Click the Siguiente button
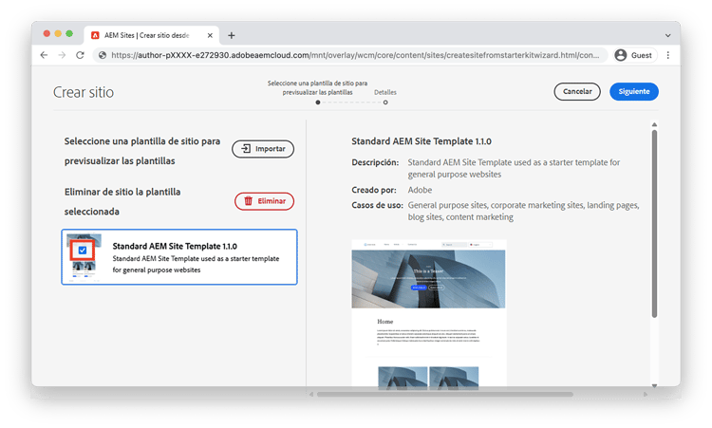Viewport: 712px width, 428px height. [x=634, y=92]
